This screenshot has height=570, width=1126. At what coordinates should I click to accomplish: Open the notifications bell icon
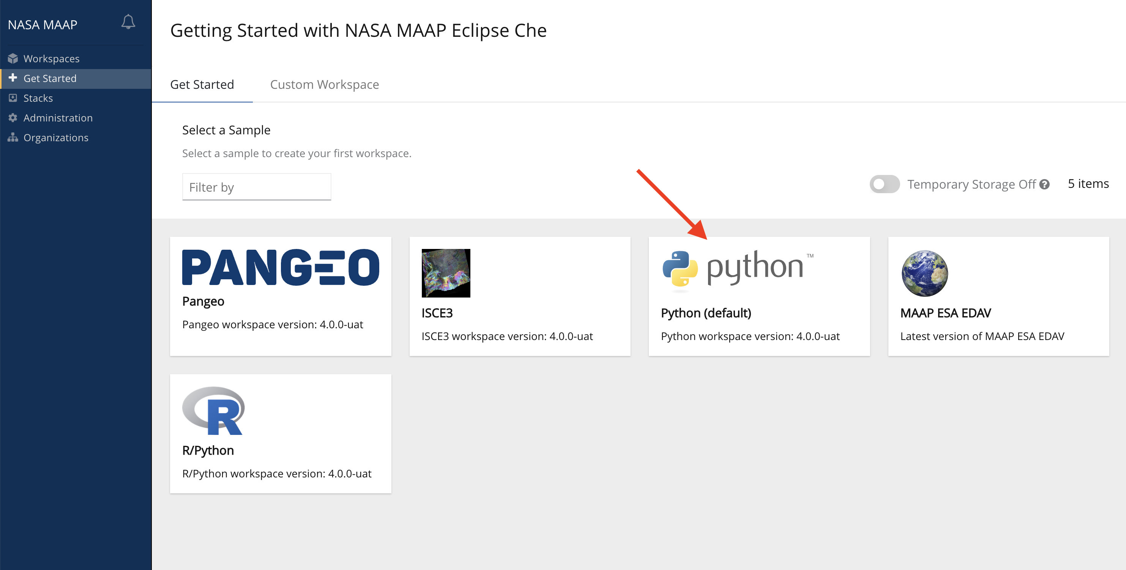click(128, 22)
